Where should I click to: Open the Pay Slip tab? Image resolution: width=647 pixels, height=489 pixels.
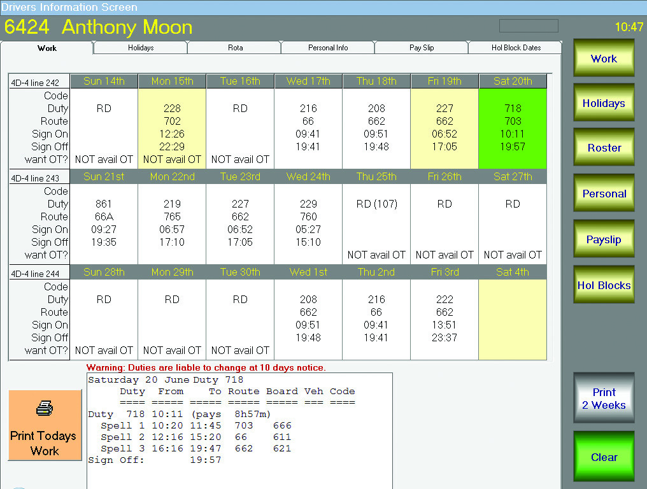pos(422,48)
